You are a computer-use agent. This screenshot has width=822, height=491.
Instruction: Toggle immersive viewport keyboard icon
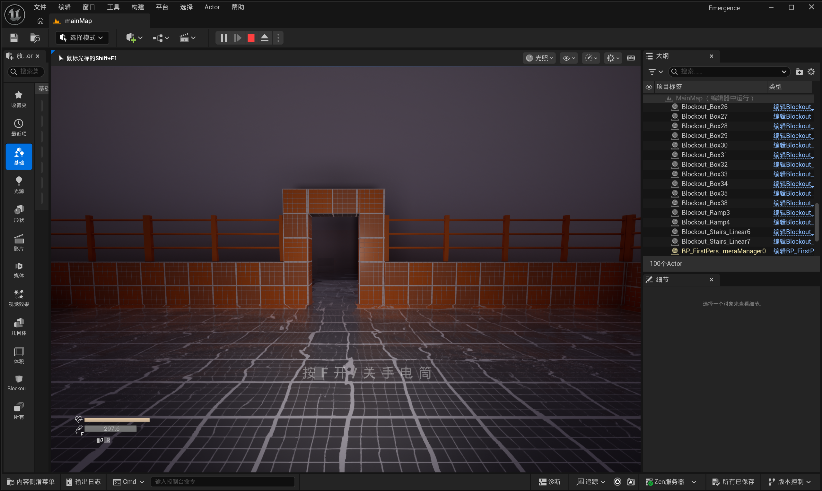pyautogui.click(x=631, y=58)
